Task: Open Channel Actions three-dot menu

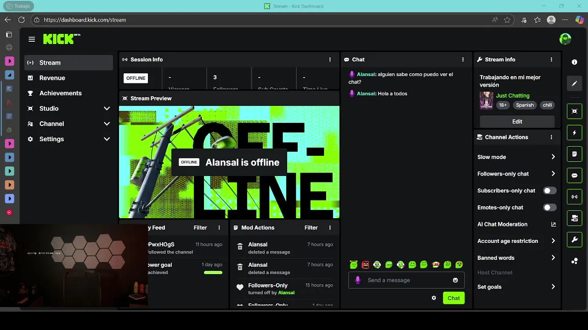Action: tap(551, 137)
